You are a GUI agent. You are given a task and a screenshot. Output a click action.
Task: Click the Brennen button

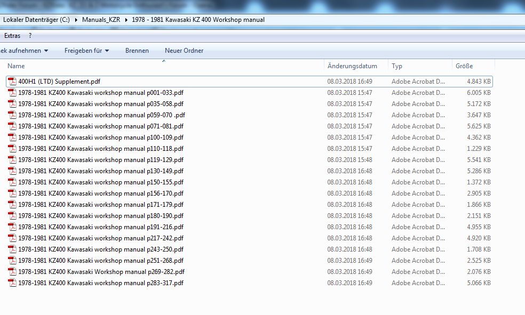coord(137,51)
